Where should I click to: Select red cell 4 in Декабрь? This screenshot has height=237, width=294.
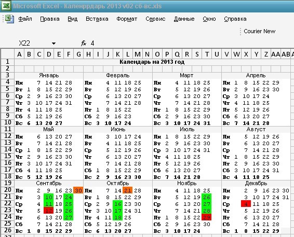246,204
